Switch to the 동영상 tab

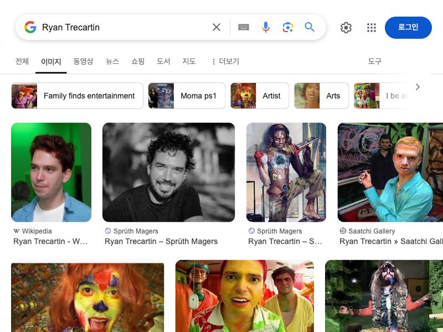[x=83, y=61]
